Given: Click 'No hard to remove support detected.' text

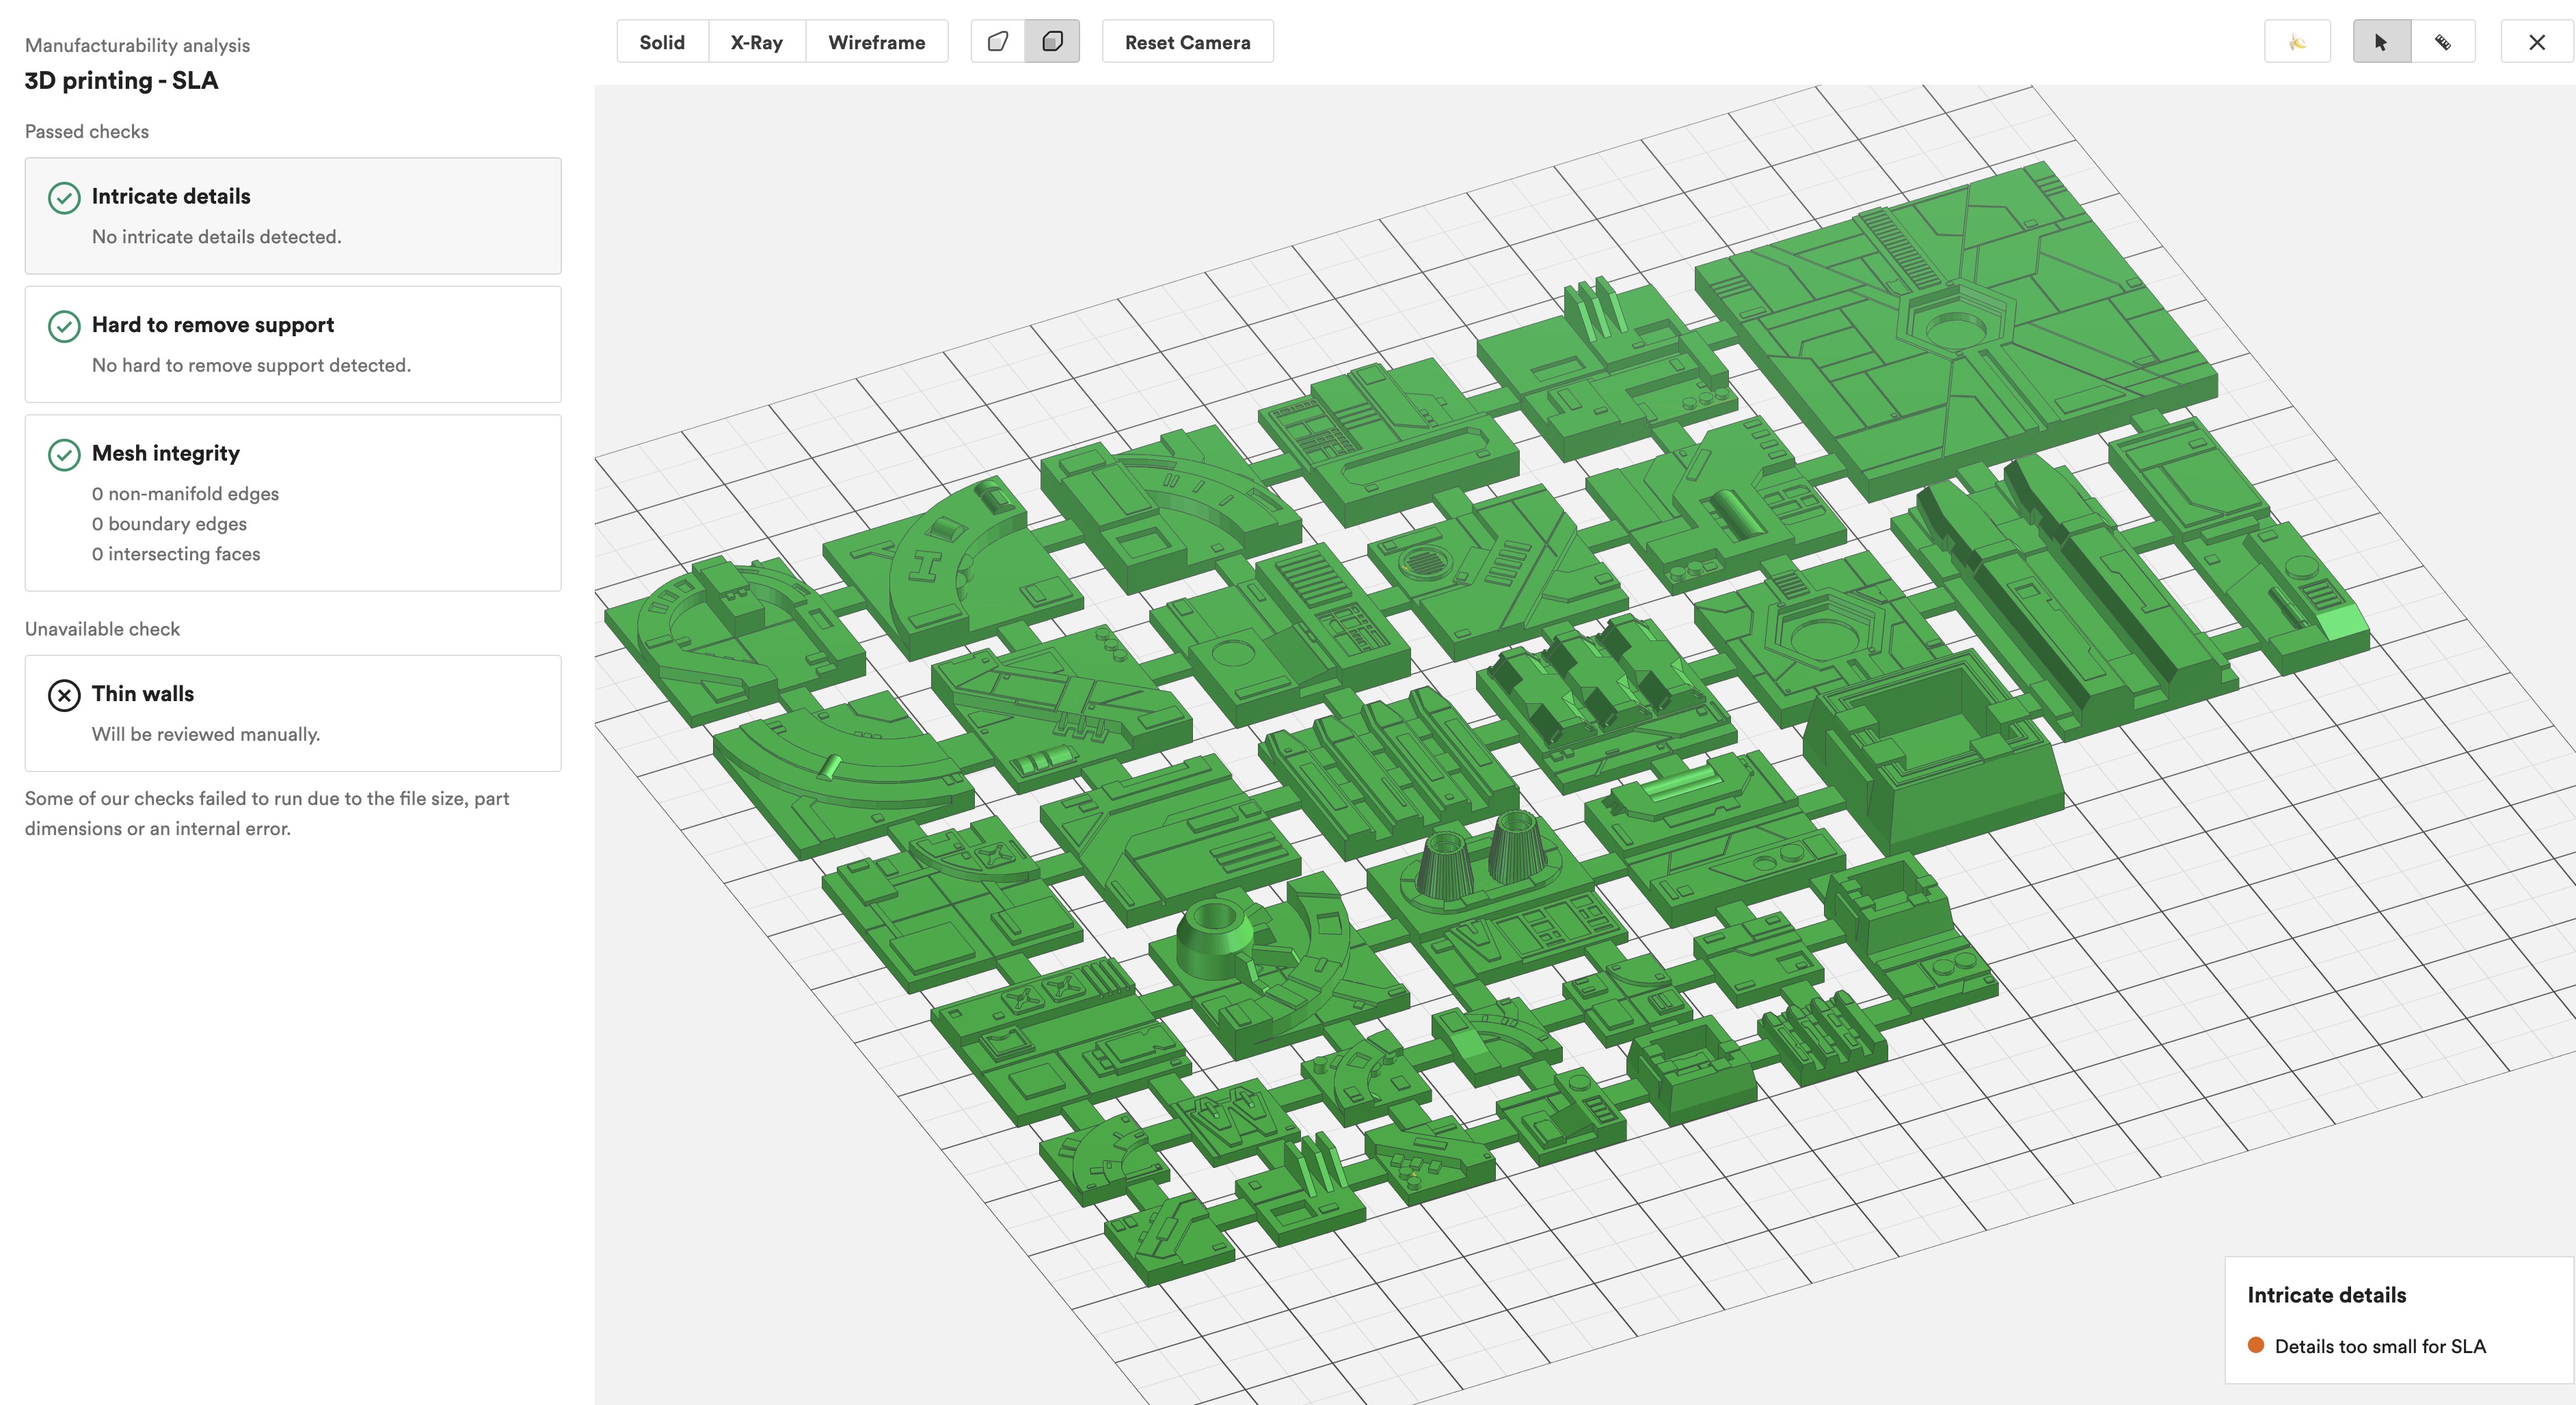Looking at the screenshot, I should tap(251, 366).
